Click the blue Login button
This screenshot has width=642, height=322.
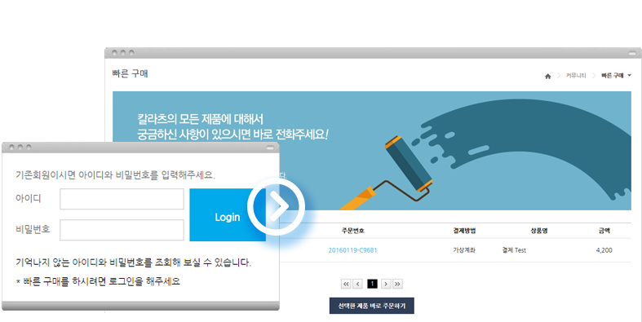228,215
